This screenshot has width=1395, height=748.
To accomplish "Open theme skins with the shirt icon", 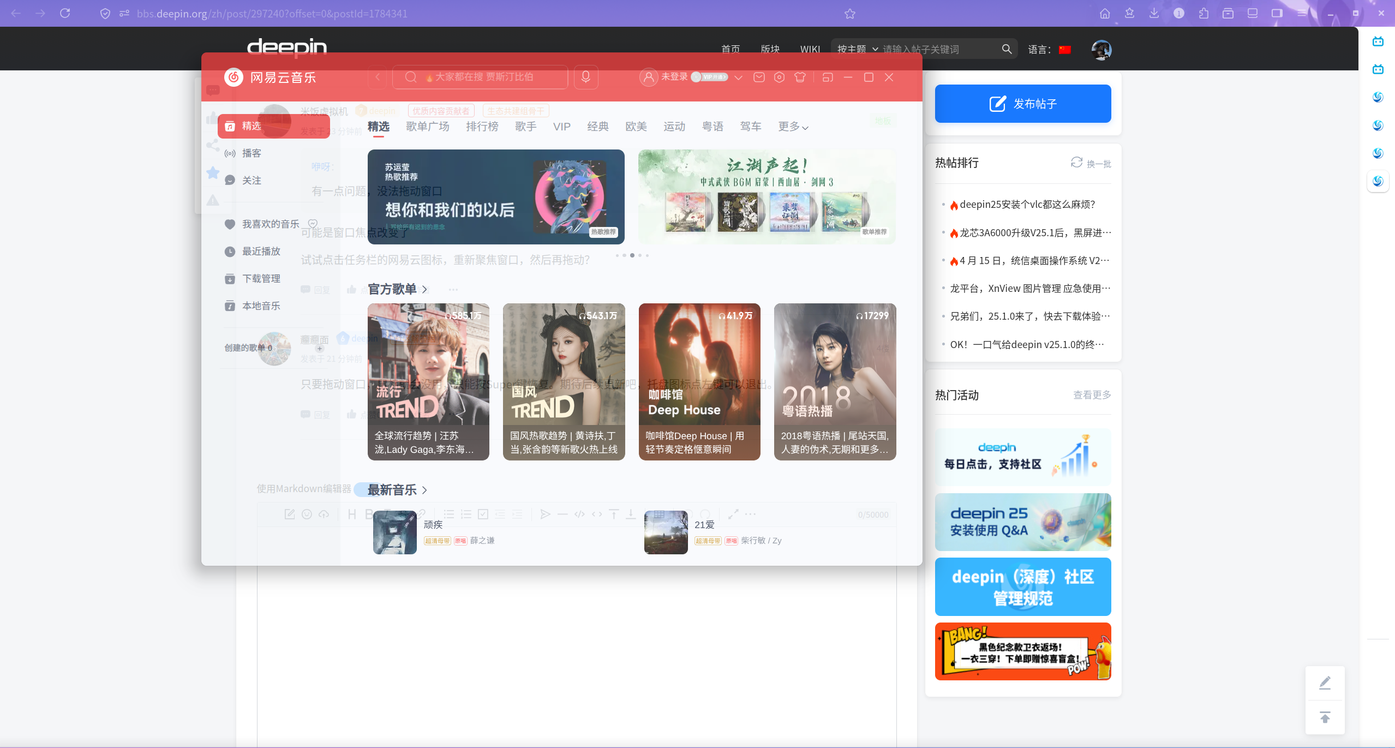I will point(800,77).
